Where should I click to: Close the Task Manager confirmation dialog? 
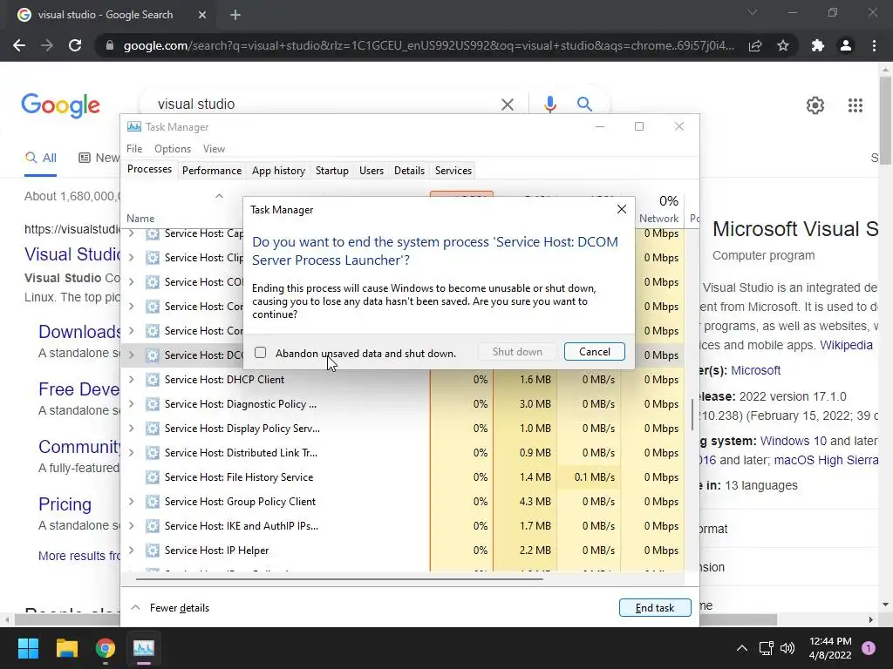621,209
